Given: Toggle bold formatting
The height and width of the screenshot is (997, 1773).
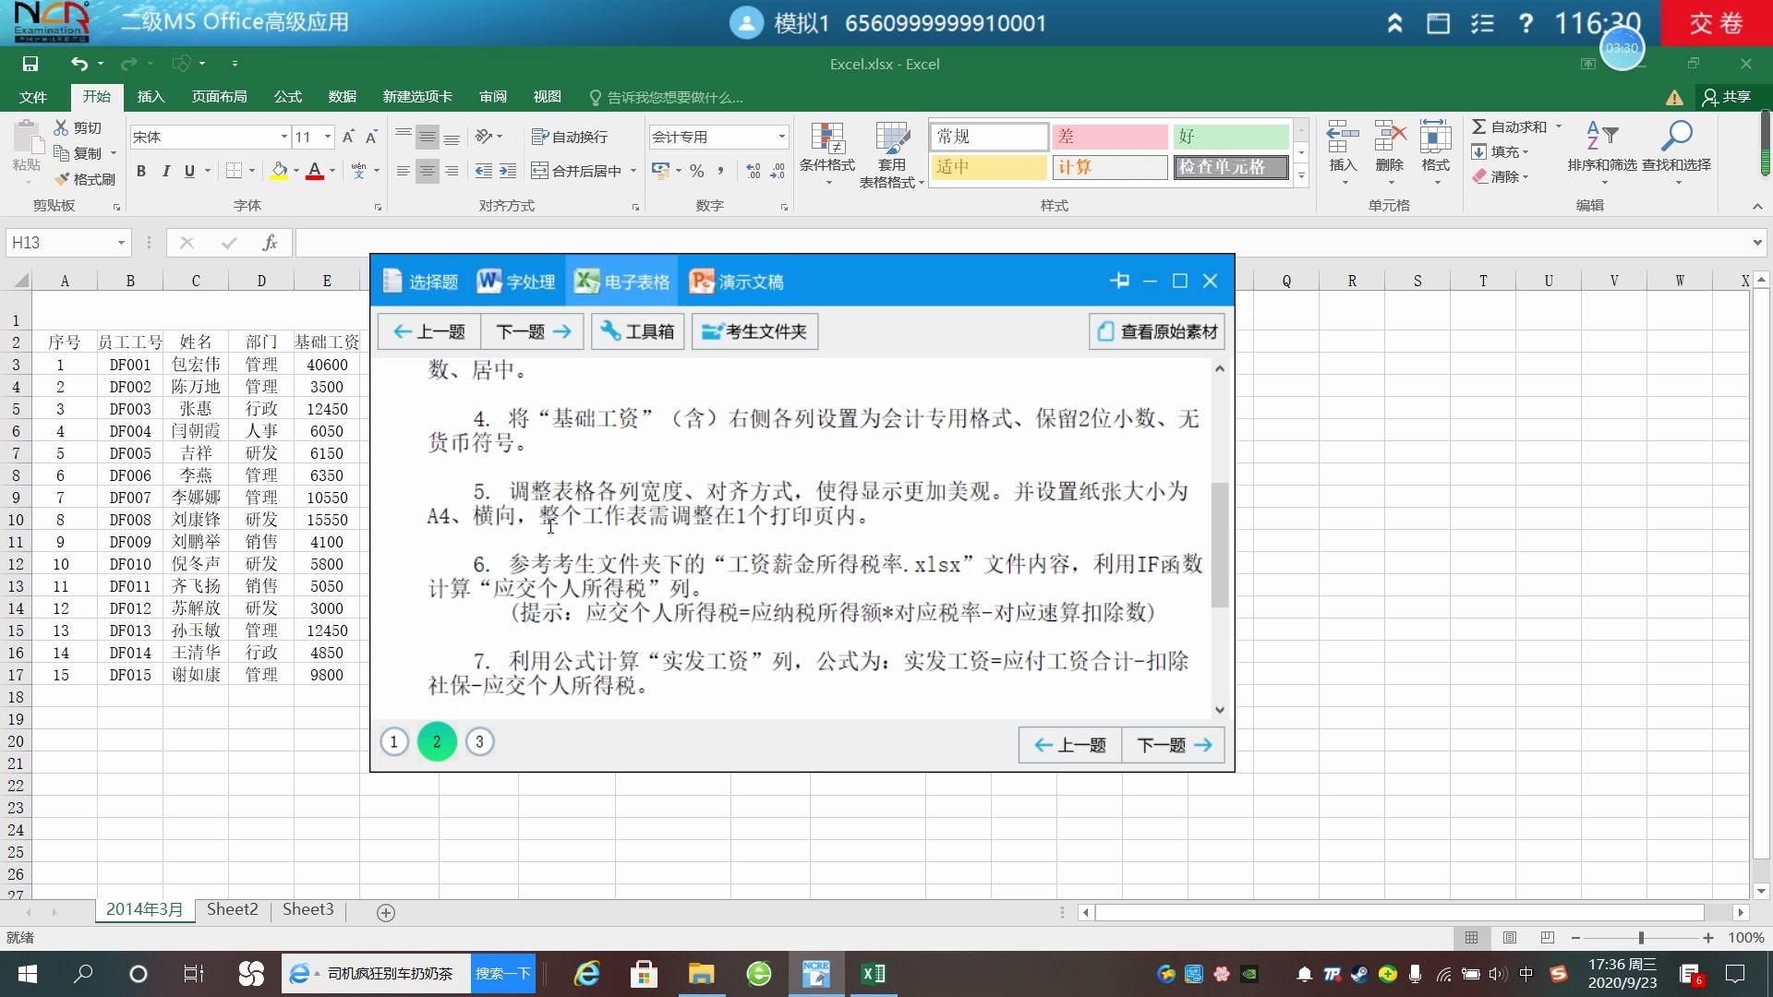Looking at the screenshot, I should click(x=141, y=171).
